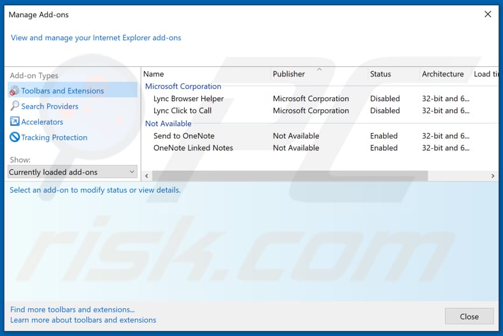Open Find more toolbars and extensions link
Screen dimensions: 503x336
tap(73, 310)
